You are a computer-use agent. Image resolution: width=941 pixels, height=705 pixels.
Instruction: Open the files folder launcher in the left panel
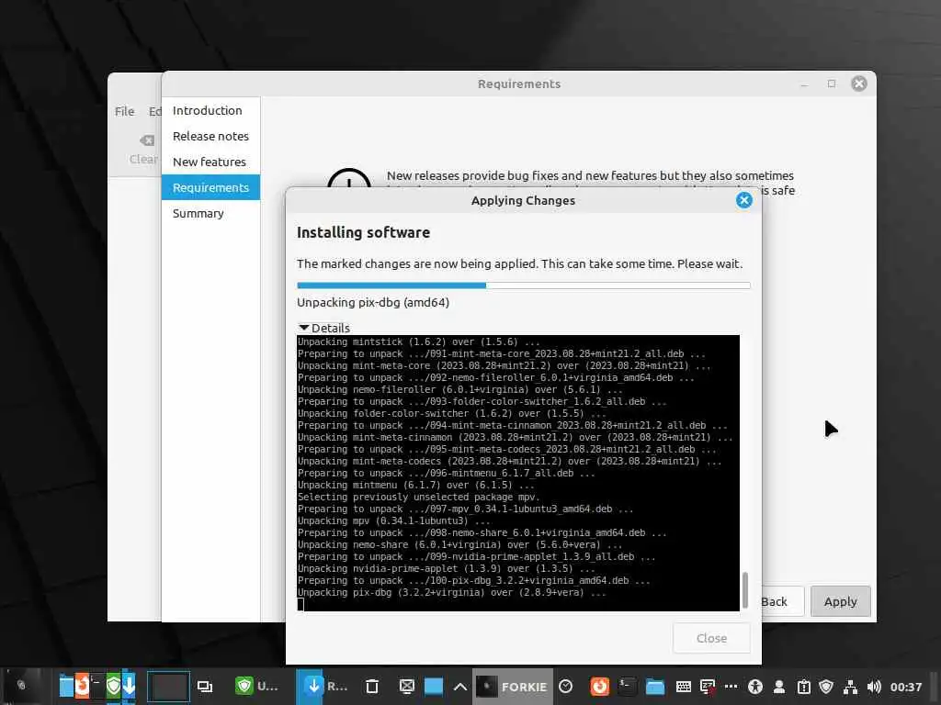click(66, 685)
